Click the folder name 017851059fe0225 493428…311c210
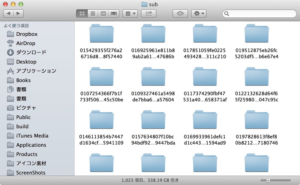300x185 pixels. pyautogui.click(x=205, y=53)
